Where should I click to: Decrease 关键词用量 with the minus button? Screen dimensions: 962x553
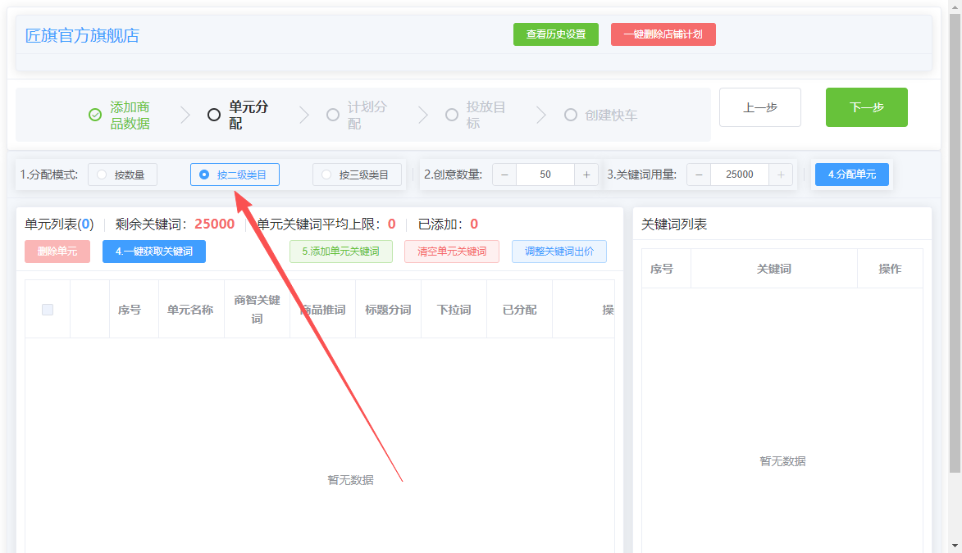click(699, 175)
